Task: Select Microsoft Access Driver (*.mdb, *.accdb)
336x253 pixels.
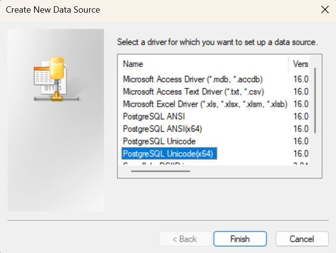Action: [193, 79]
